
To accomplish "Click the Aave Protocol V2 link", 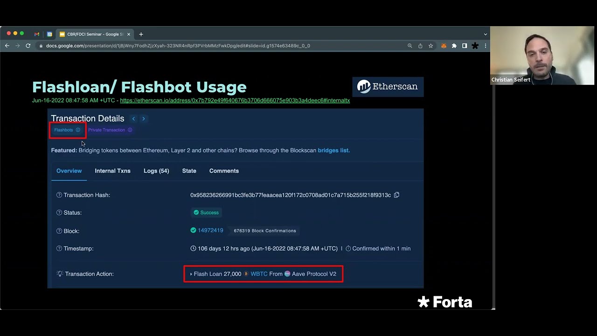I will 314,274.
